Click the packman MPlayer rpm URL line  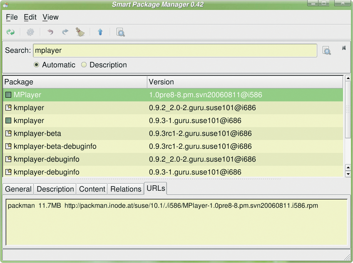click(163, 206)
